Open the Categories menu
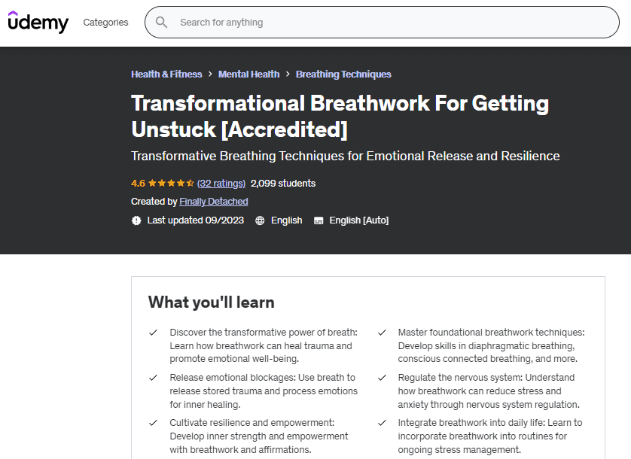631x459 pixels. [105, 22]
